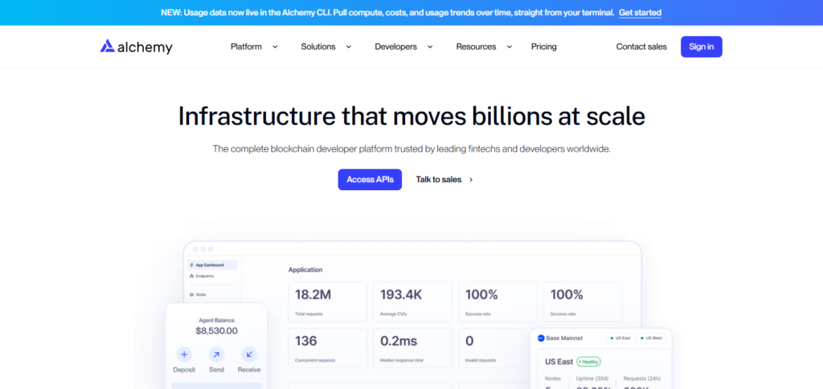Click the Alchemy logo
823x389 pixels.
136,47
